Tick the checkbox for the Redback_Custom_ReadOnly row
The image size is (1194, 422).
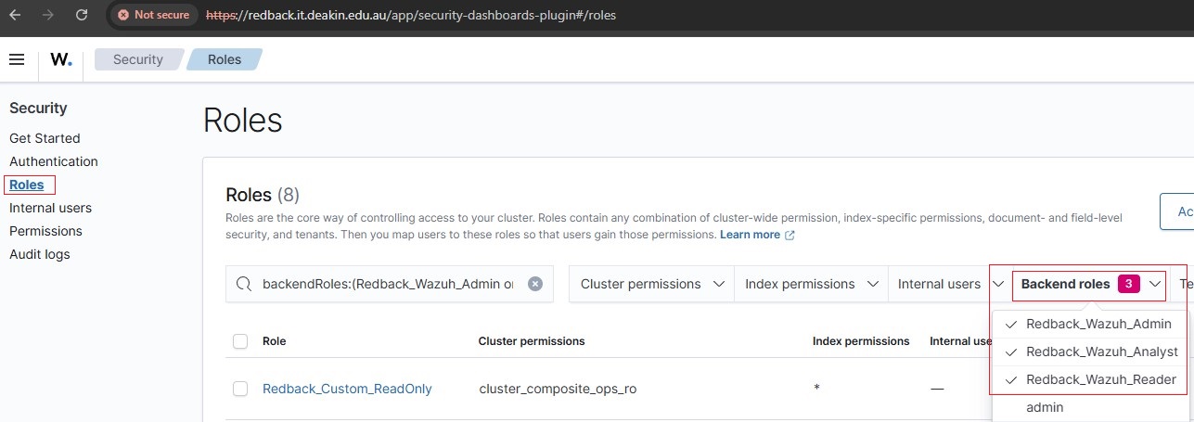coord(240,389)
